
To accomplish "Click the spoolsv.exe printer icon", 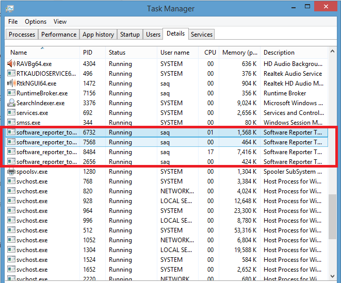I will [x=11, y=172].
